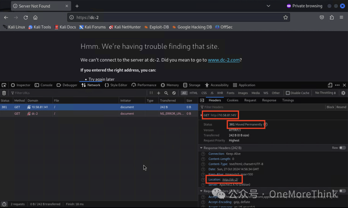
Task: Open a new tab with plus icon
Action: 77,6
